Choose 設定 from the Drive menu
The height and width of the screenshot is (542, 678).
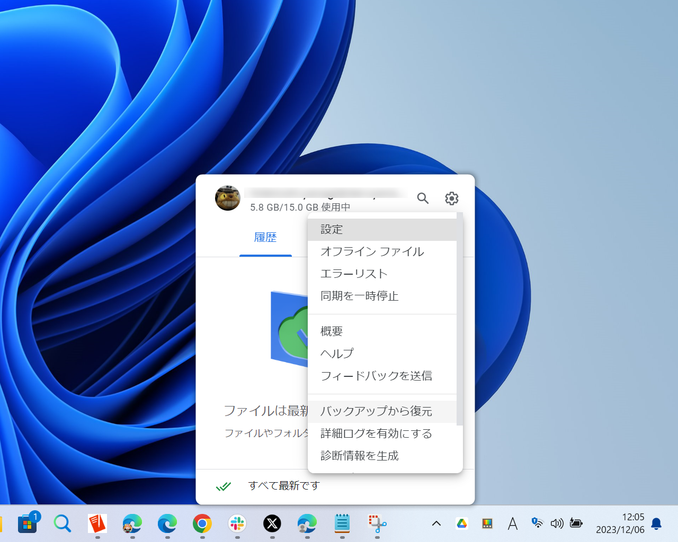(331, 229)
